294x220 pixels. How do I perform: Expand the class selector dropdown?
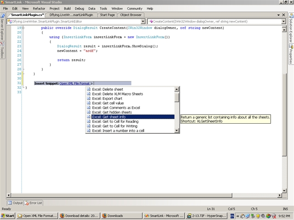[143, 22]
